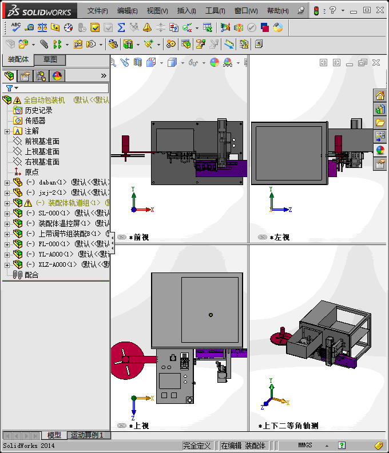Click the Previous View icon in viewport
Viewport: 389px width, 453px height.
point(125,62)
